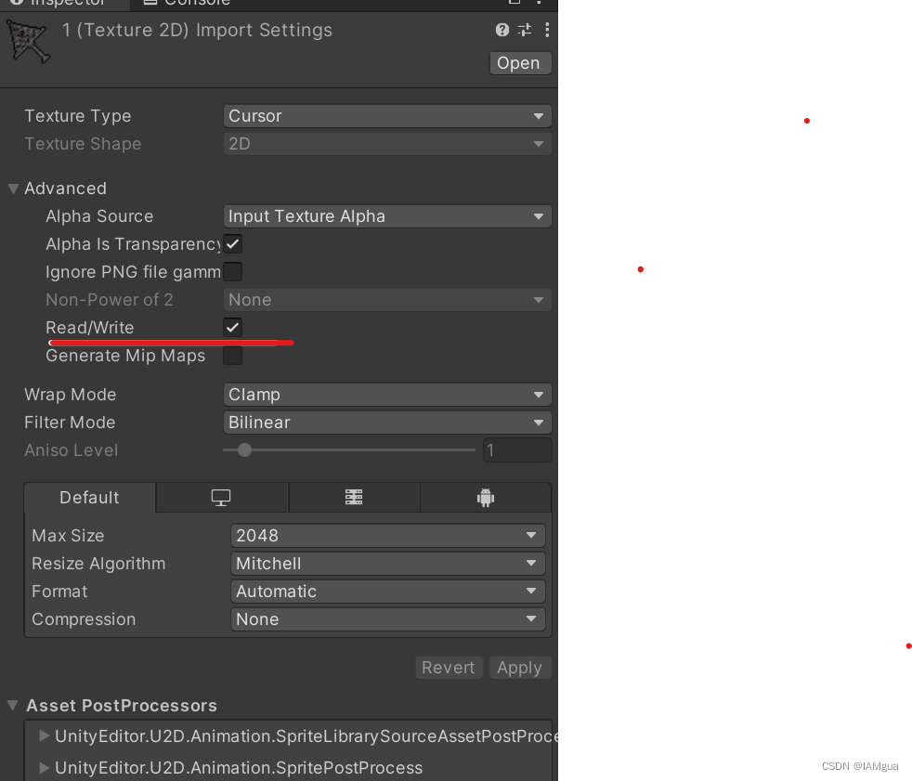Collapse the Advanced section
This screenshot has height=781, width=912.
click(13, 188)
